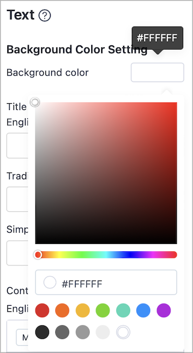Click the help question mark icon beside Text
Screen dimensions: 193x353
point(44,16)
